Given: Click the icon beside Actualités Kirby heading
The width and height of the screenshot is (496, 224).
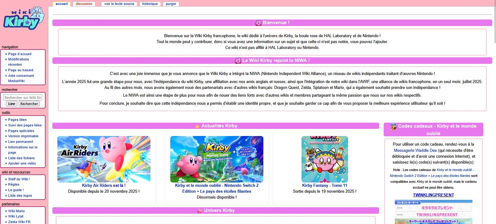Looking at the screenshot, I should click(x=197, y=126).
